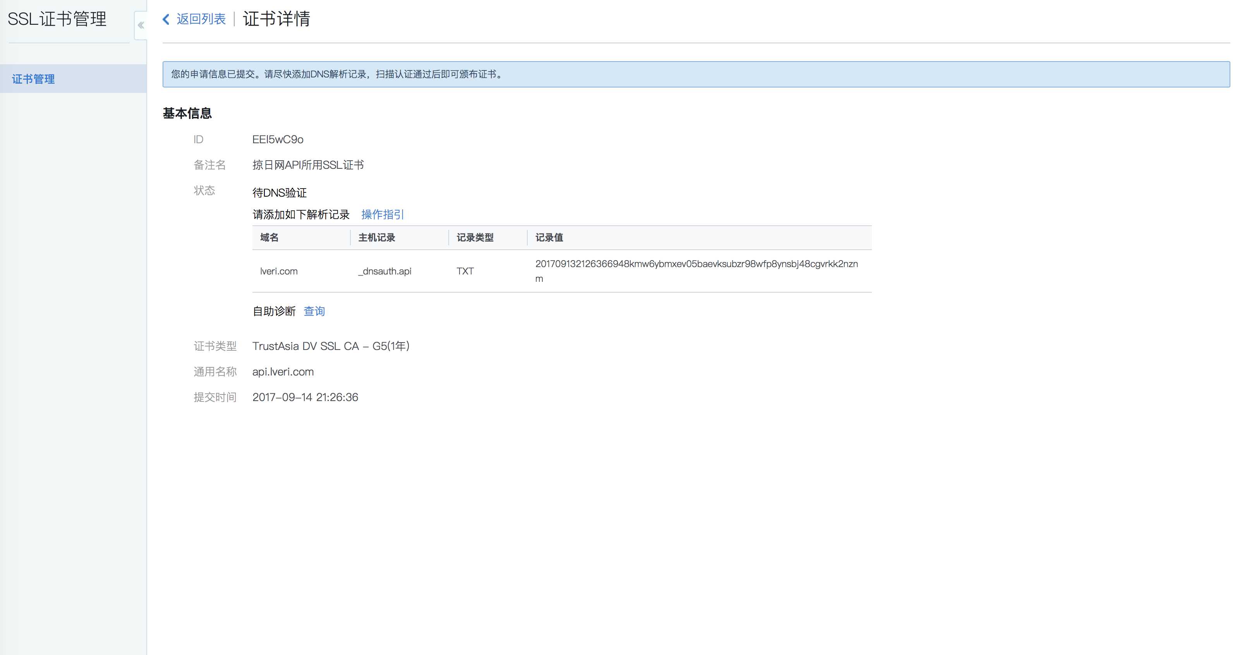This screenshot has height=655, width=1235.
Task: Click the 记录值 column header
Action: pos(549,237)
